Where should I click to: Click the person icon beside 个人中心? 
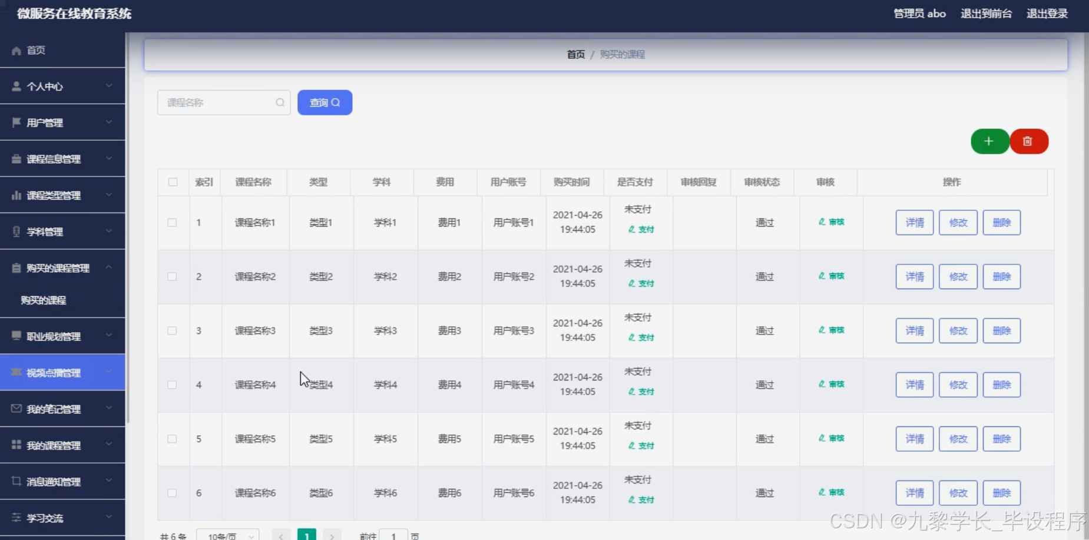click(x=16, y=86)
